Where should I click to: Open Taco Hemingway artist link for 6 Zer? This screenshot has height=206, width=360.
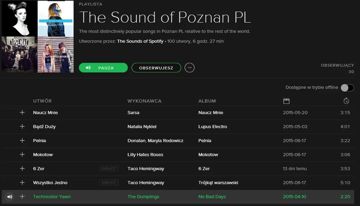point(146,169)
